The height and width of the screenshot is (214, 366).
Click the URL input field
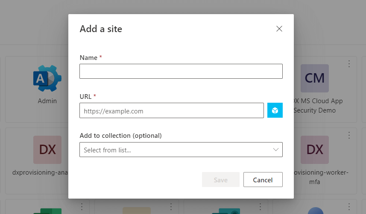click(172, 110)
